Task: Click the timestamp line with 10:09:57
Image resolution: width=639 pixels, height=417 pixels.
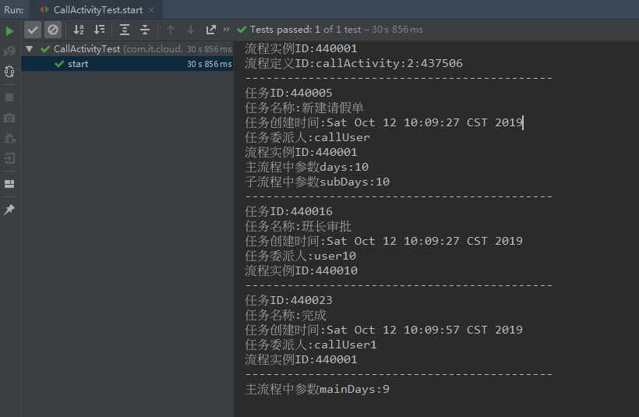Action: pos(383,330)
